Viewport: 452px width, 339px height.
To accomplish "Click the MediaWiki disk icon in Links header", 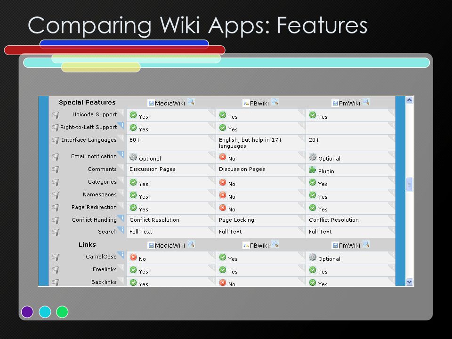I will (151, 245).
